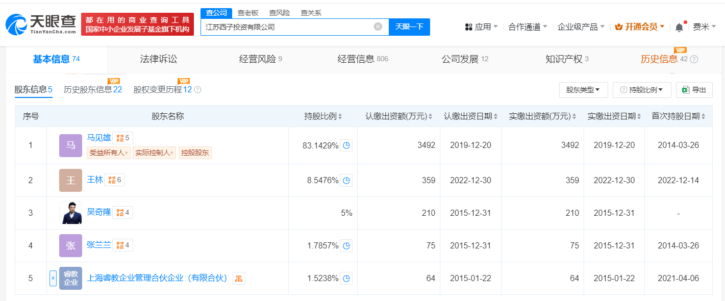Screen dimensions: 725x301
Task: Switch to 法律诉讼 tab
Action: pyautogui.click(x=158, y=59)
